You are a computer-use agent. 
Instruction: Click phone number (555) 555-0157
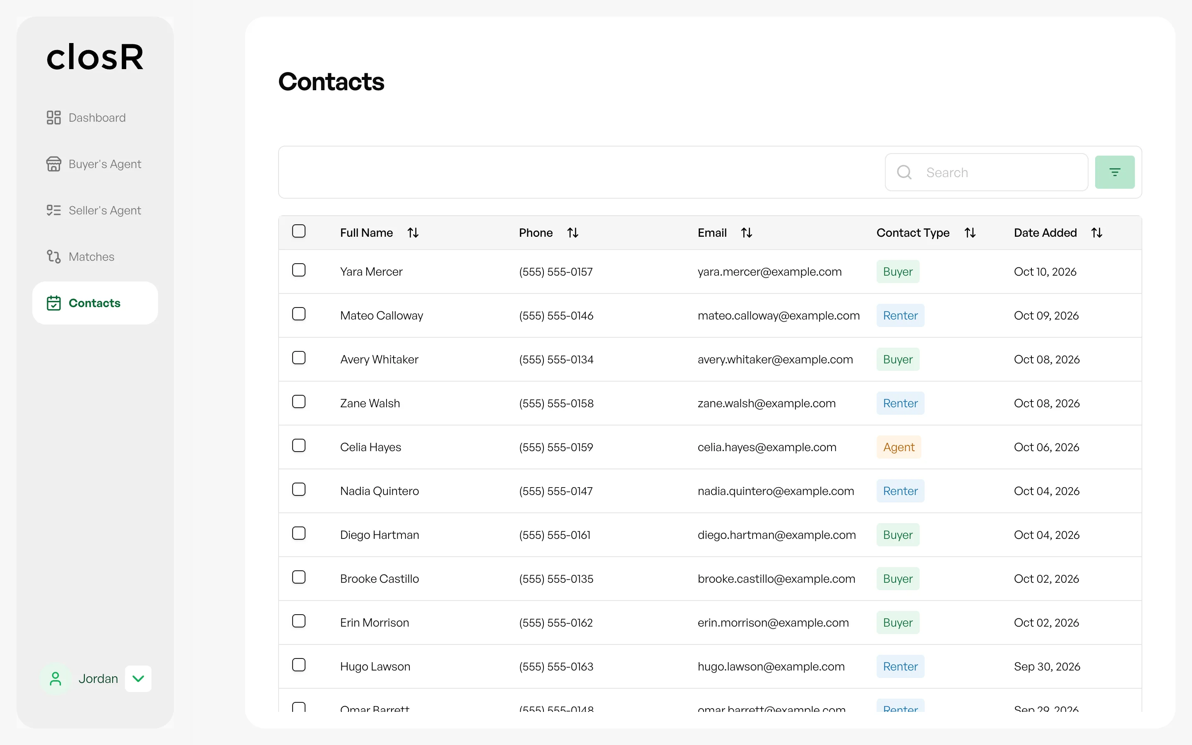pyautogui.click(x=555, y=272)
